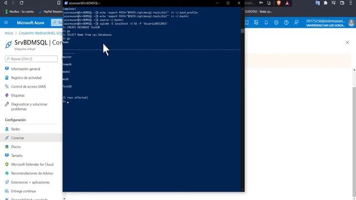Click the account email in the Azure header
The image size is (356, 200).
click(x=325, y=21)
